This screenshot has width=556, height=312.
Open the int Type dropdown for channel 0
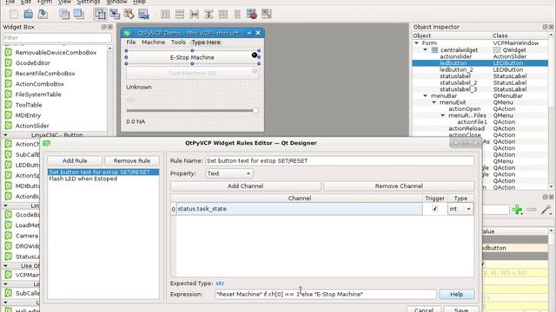click(x=460, y=209)
